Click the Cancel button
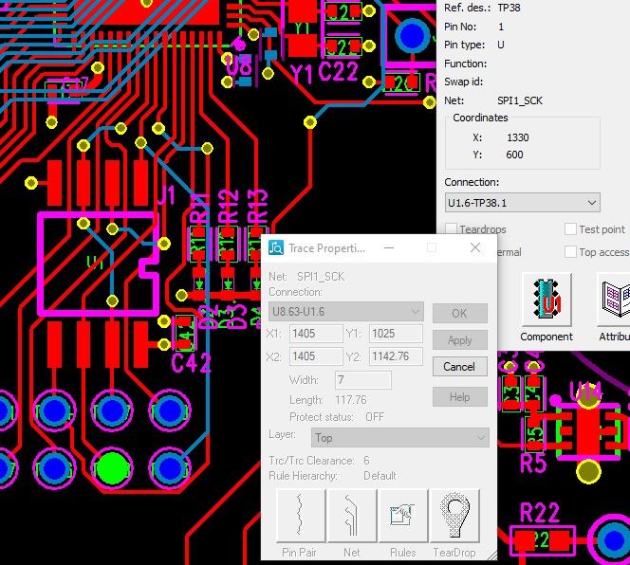630x565 pixels. tap(459, 367)
